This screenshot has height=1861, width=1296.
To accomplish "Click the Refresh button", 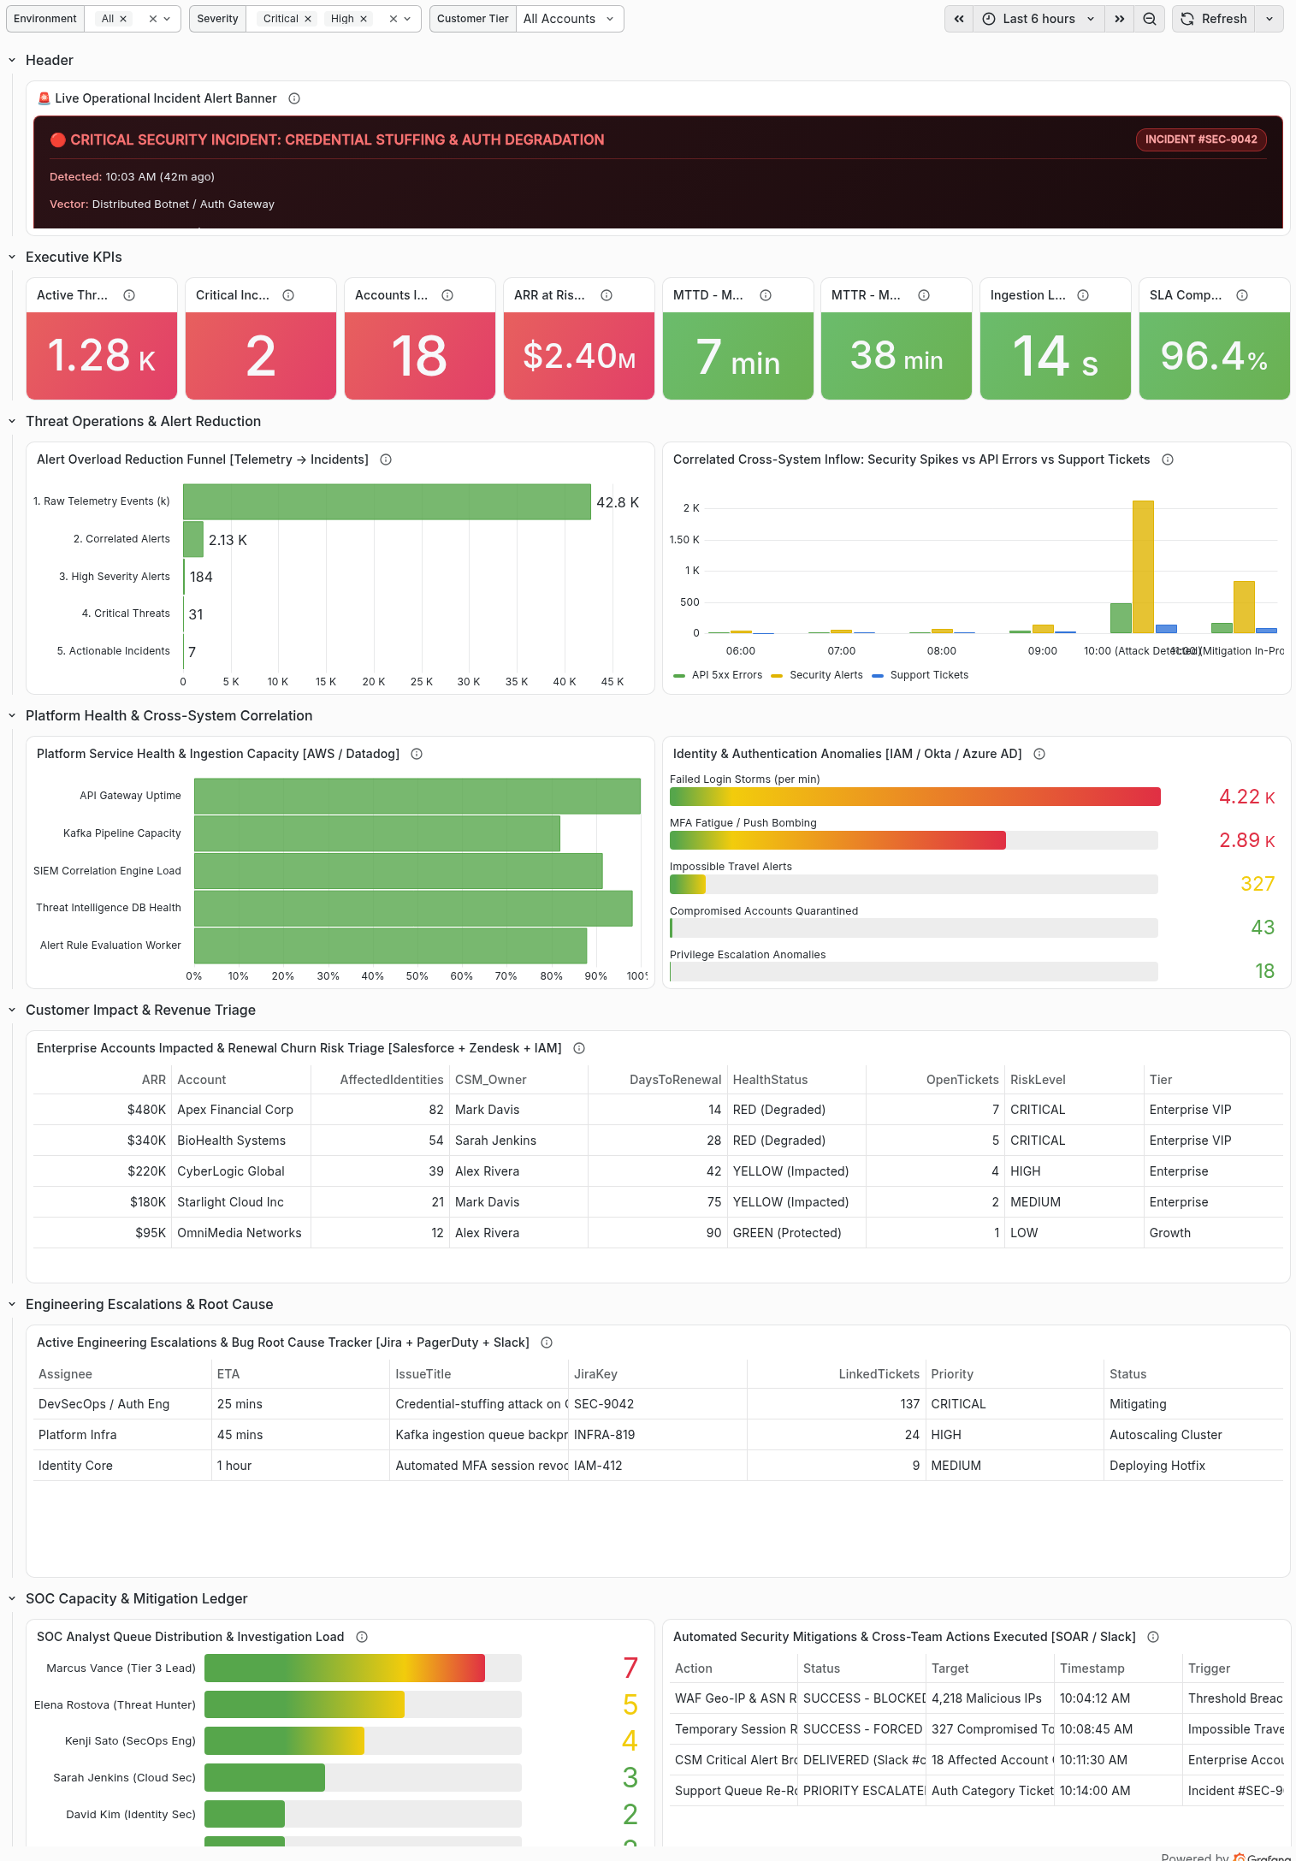I will (x=1214, y=19).
